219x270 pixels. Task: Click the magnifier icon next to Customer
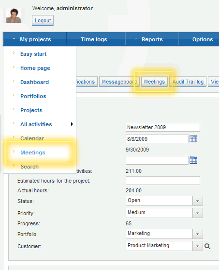207,246
